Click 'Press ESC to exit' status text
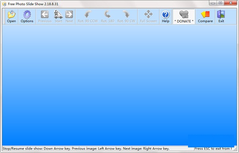Image resolution: width=239 pixels, height=153 pixels. coord(213,149)
